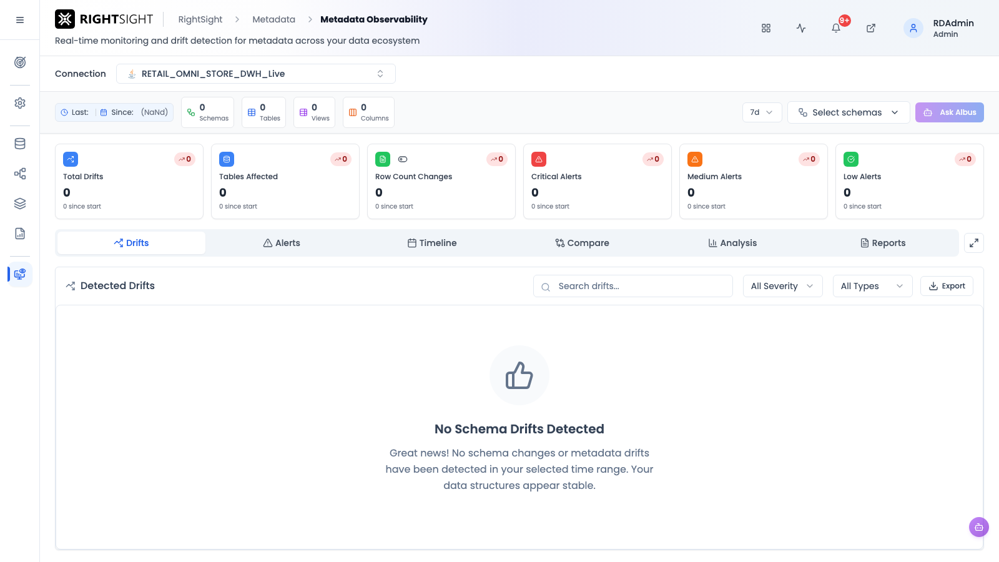Click the Search drifts field
The width and height of the screenshot is (999, 562).
pos(633,286)
